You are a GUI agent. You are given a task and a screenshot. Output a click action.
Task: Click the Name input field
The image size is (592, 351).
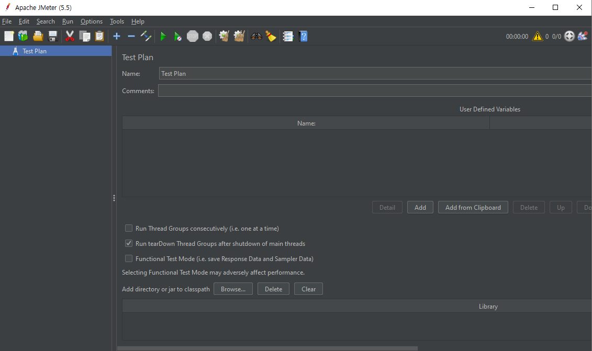click(x=375, y=74)
